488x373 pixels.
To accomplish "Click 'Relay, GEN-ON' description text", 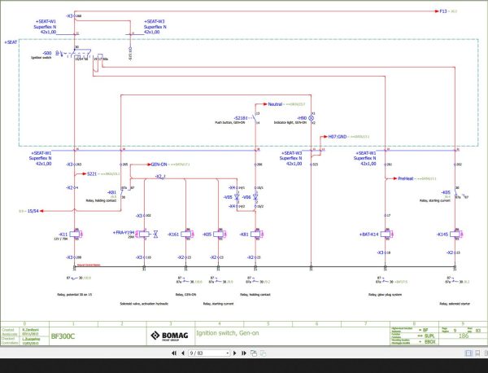I will tap(185, 294).
